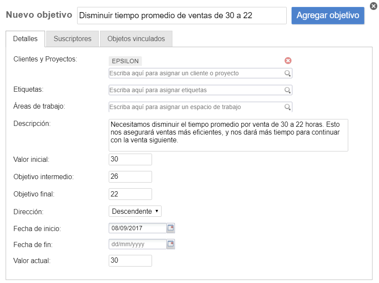Focus the objective title text field
Image resolution: width=379 pixels, height=283 pixels.
[182, 16]
